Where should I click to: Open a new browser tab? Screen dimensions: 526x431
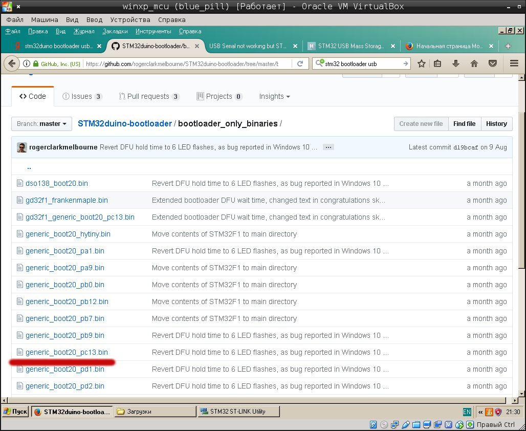[508, 46]
